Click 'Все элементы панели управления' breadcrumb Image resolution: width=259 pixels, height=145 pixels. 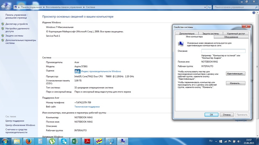click(64, 7)
